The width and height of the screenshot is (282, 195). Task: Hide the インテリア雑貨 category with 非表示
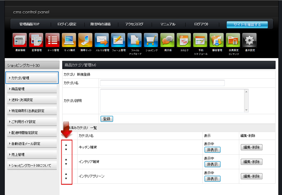coord(212,164)
